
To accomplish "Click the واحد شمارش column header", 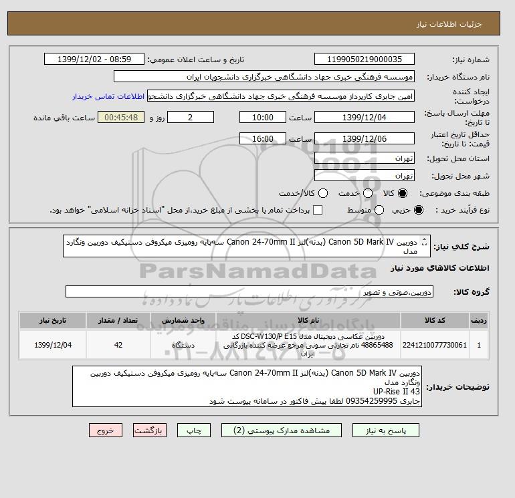I will (183, 320).
